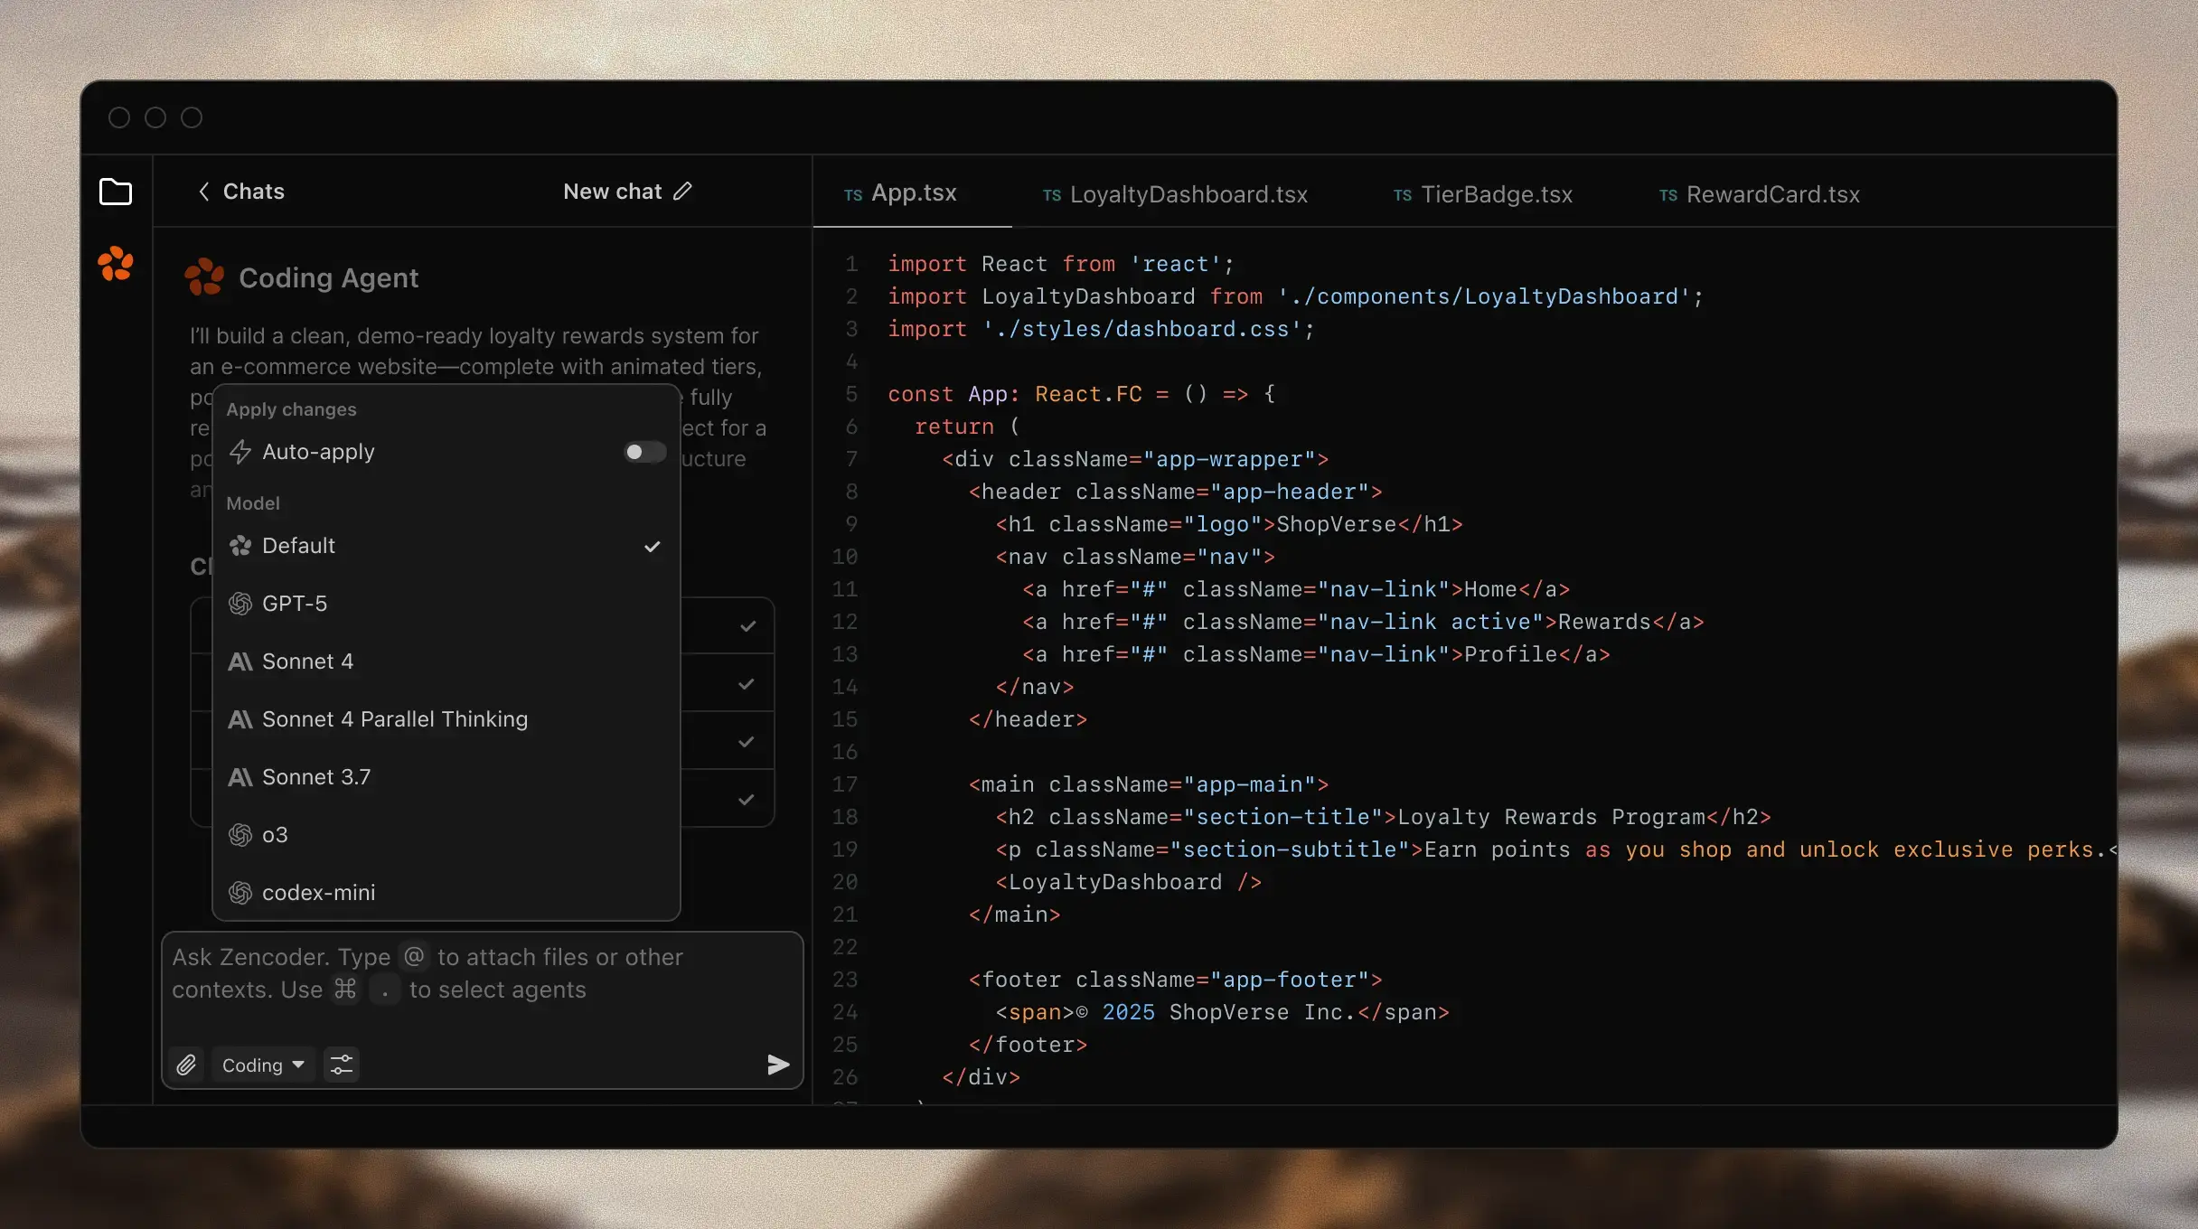Select GPT-5 from the model dropdown
The image size is (2198, 1229).
point(294,604)
